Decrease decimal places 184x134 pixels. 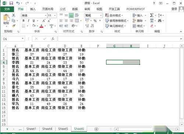pyautogui.click(x=92, y=26)
